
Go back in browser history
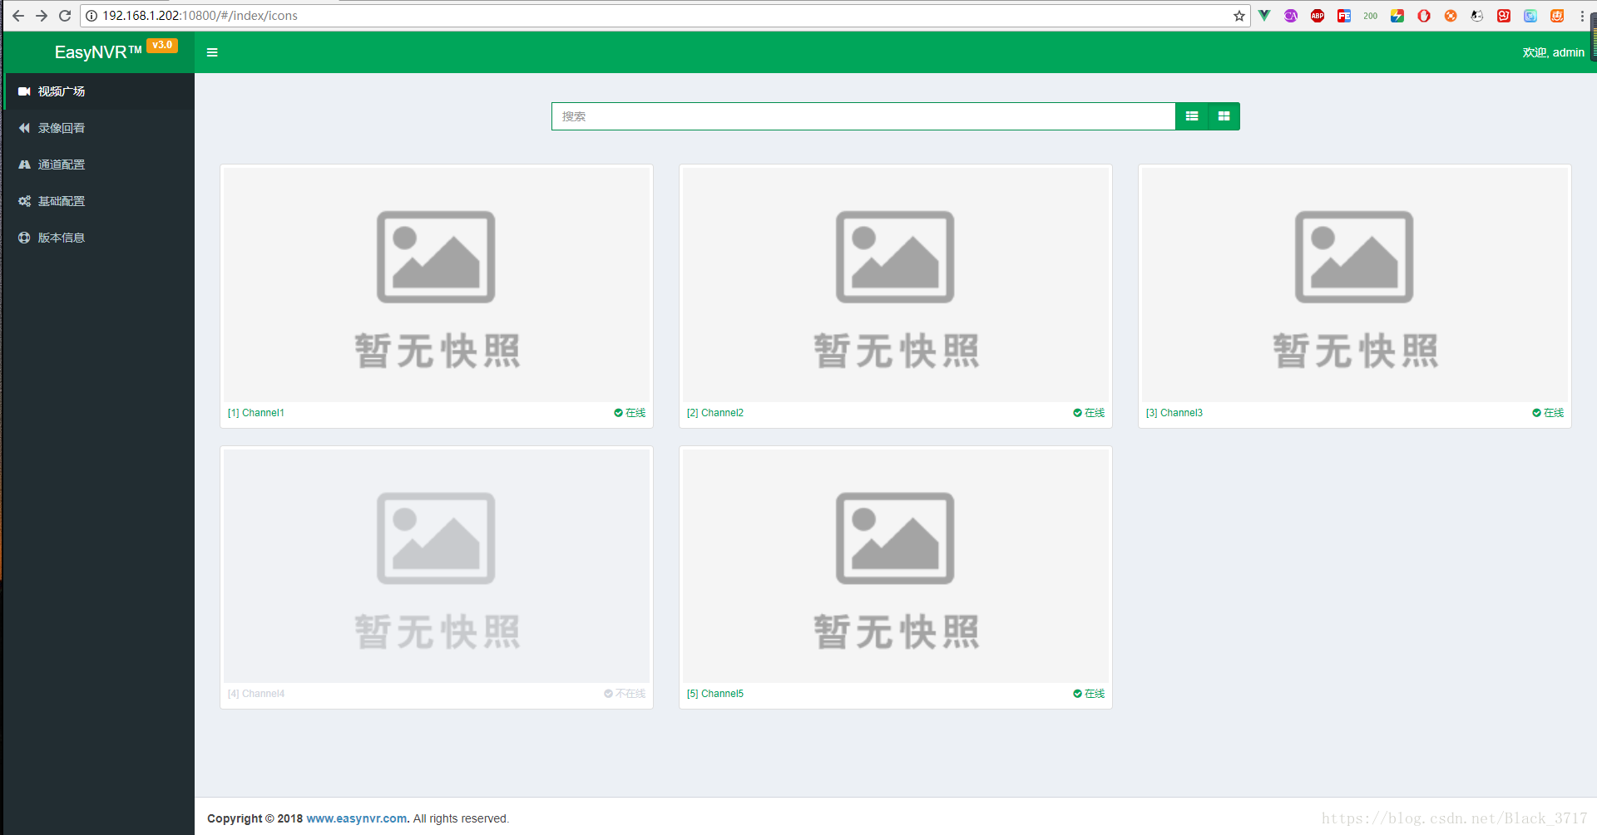[x=18, y=16]
